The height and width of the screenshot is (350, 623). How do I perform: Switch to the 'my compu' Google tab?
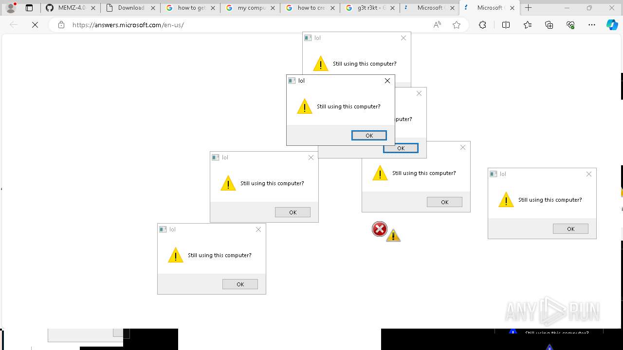(x=250, y=8)
